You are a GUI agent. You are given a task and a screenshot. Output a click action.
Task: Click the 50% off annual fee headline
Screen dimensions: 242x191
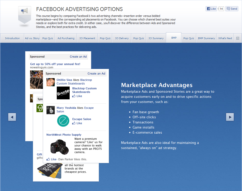[55, 64]
